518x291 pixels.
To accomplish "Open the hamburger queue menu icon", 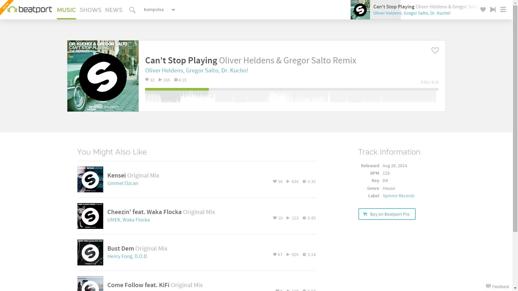I will click(x=503, y=10).
